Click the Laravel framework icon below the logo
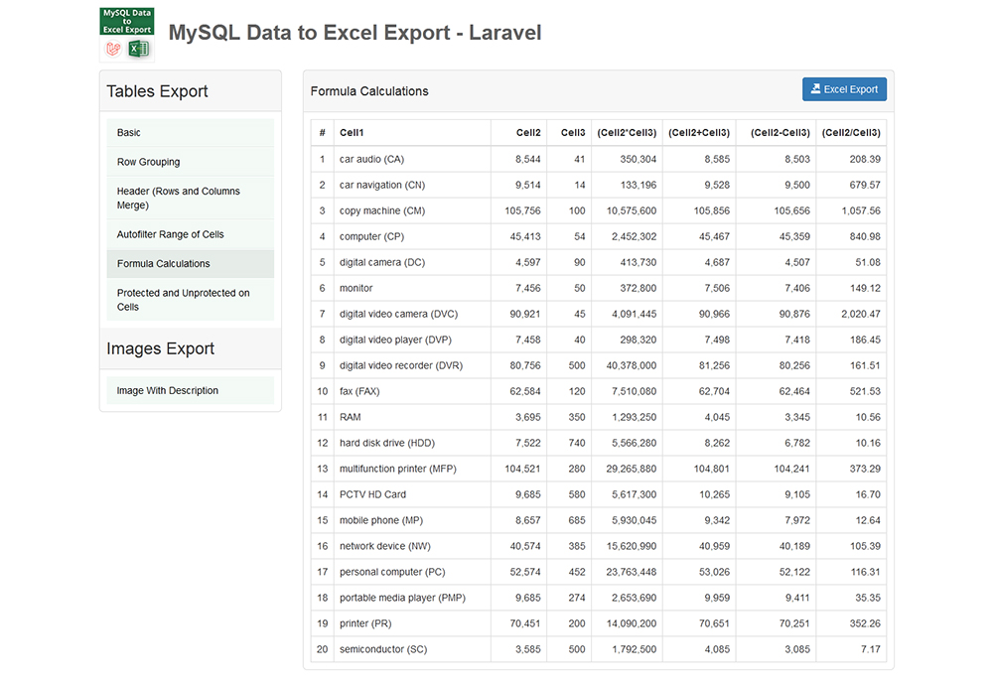This screenshot has height=684, width=993. [x=111, y=48]
